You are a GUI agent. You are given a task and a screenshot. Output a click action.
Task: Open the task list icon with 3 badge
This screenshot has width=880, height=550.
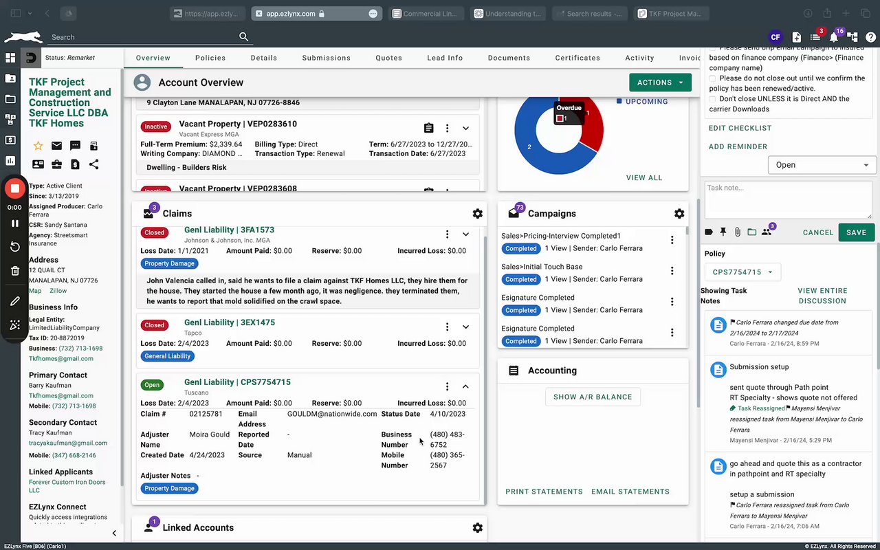[x=815, y=37]
